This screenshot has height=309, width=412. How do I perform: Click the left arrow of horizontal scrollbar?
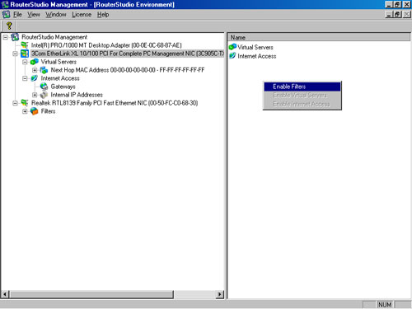5,294
